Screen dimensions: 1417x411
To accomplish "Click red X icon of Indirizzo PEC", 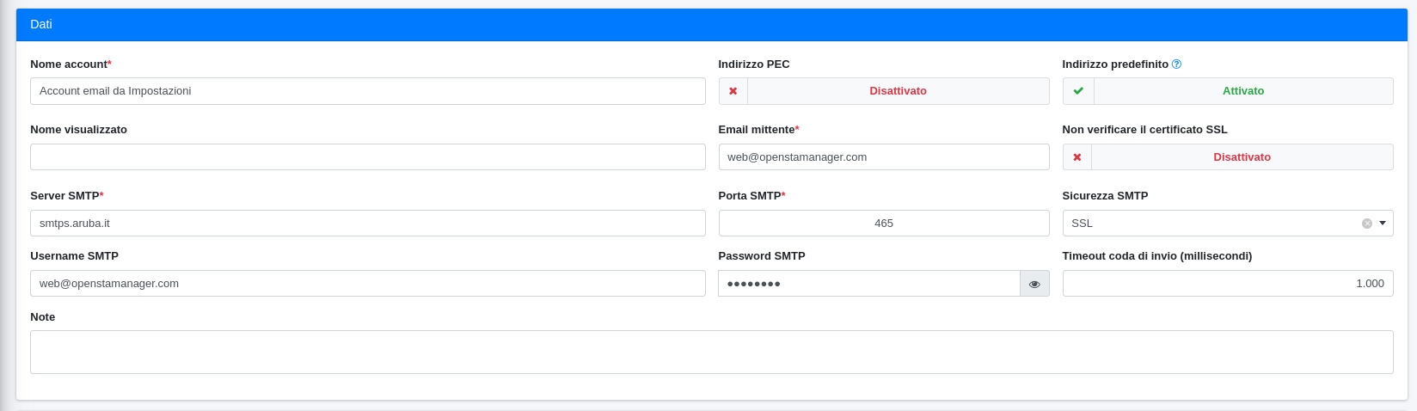I will tap(733, 91).
